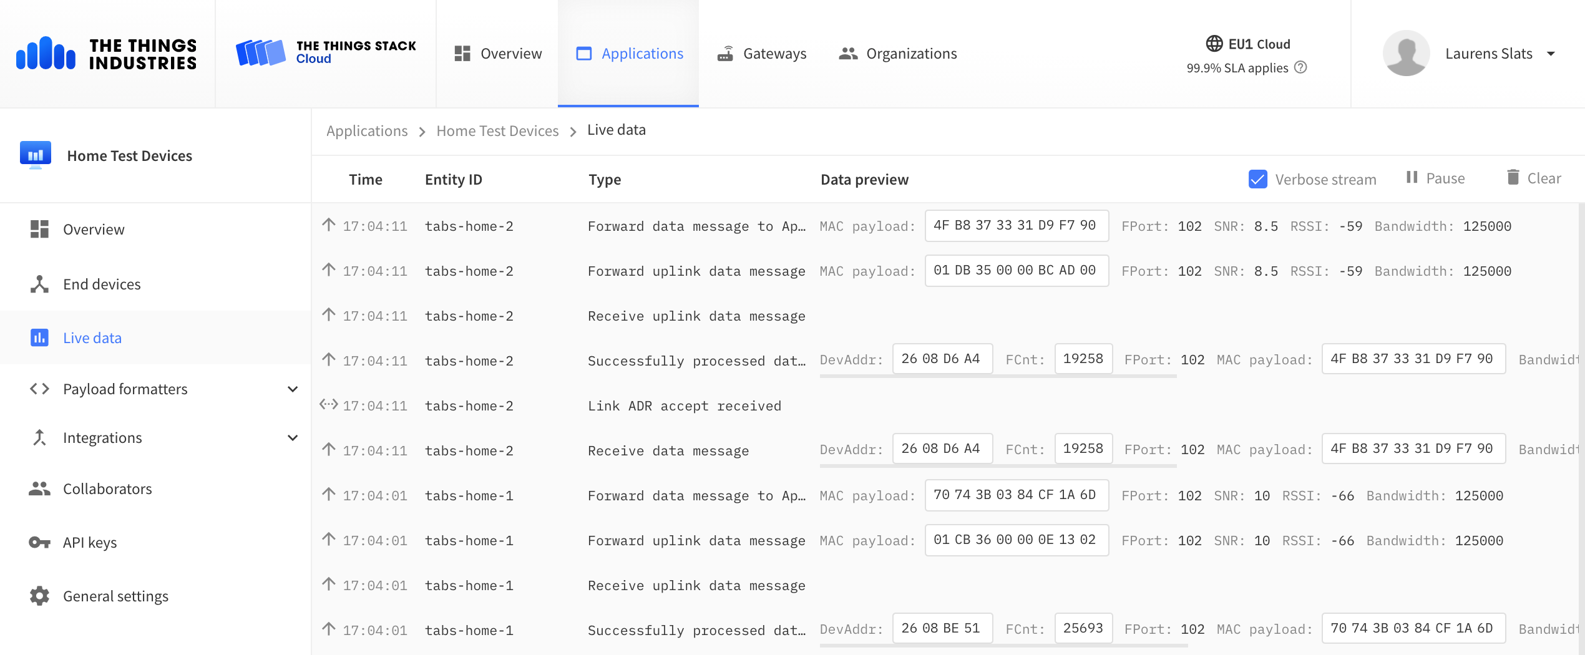Expand the Integrations section
This screenshot has width=1585, height=655.
pos(292,438)
